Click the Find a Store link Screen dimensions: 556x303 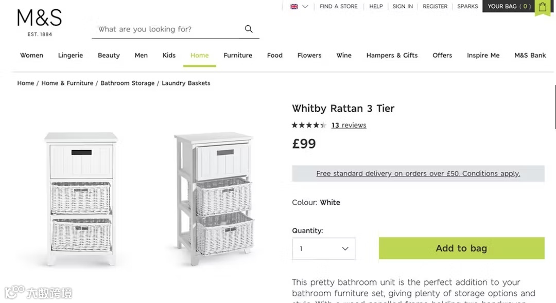(x=338, y=7)
